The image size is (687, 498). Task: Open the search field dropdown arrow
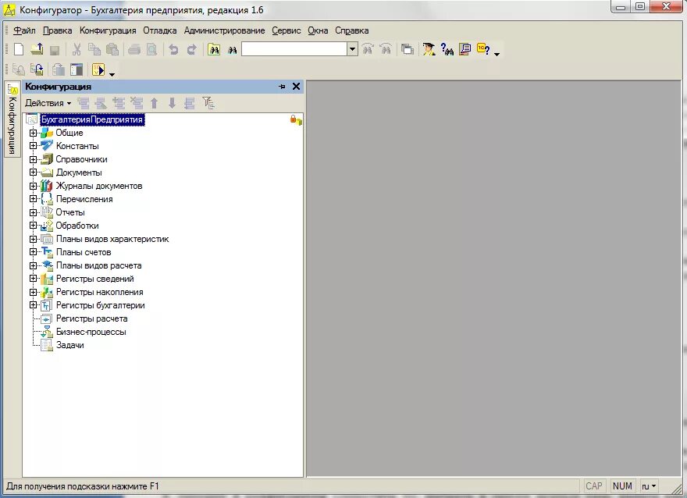tap(352, 49)
